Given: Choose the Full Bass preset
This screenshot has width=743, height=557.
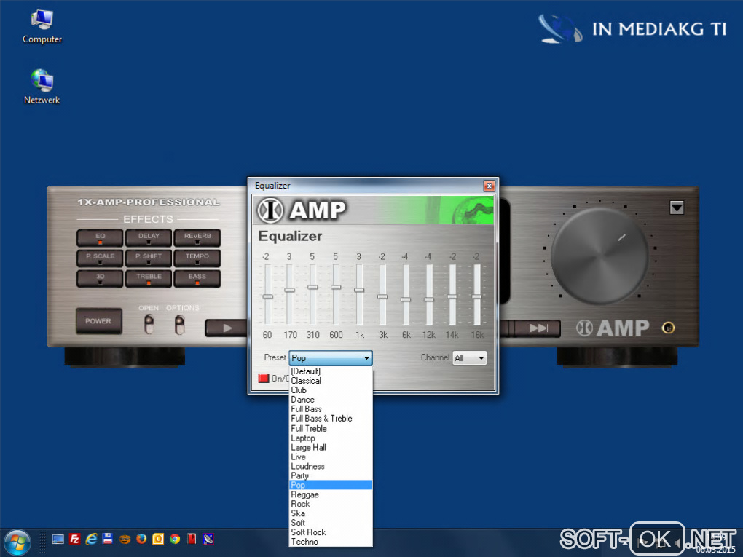Looking at the screenshot, I should click(x=331, y=409).
